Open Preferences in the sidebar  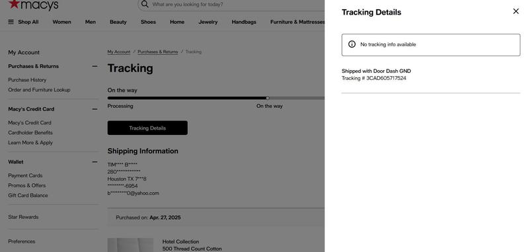point(22,241)
